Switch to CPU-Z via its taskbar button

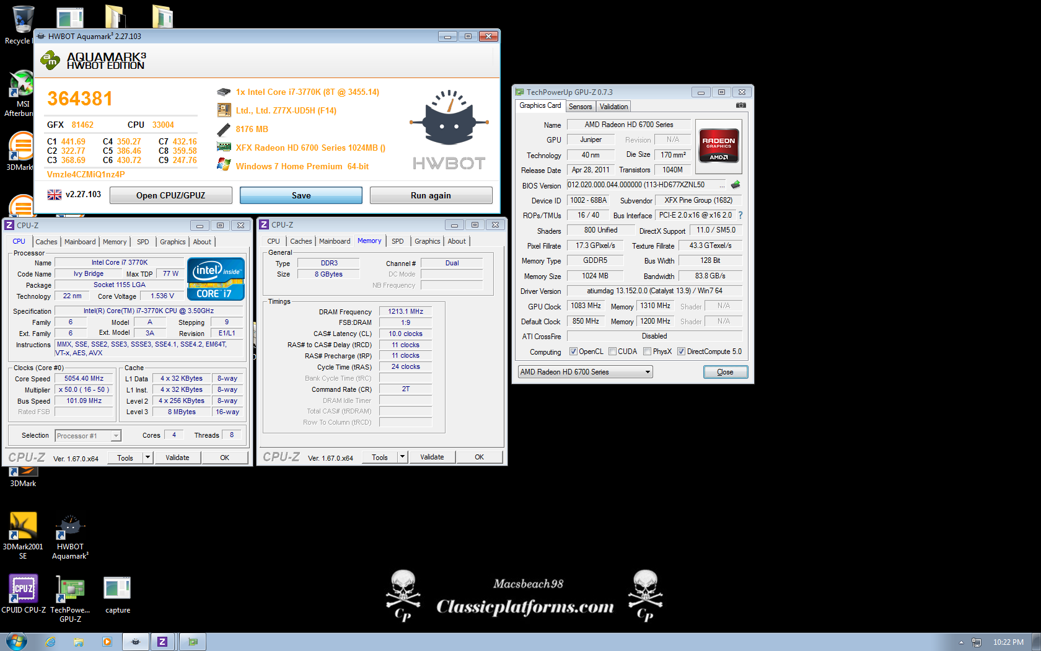pos(163,642)
